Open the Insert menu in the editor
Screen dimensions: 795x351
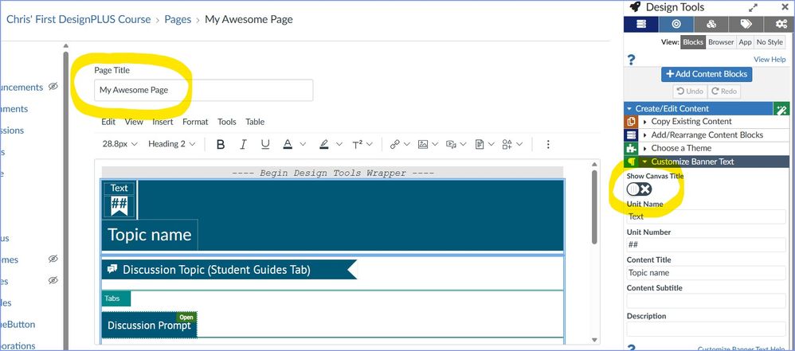(163, 122)
